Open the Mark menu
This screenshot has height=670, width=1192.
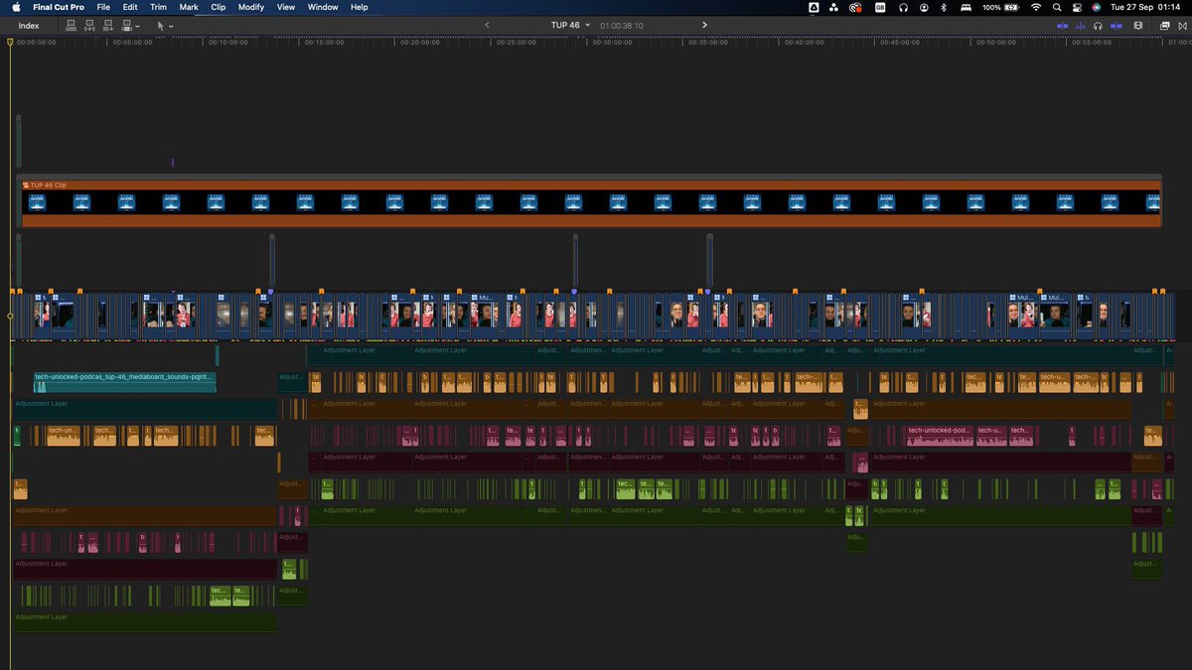tap(189, 7)
